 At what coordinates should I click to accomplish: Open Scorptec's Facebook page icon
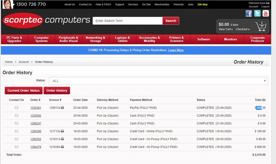(249, 13)
